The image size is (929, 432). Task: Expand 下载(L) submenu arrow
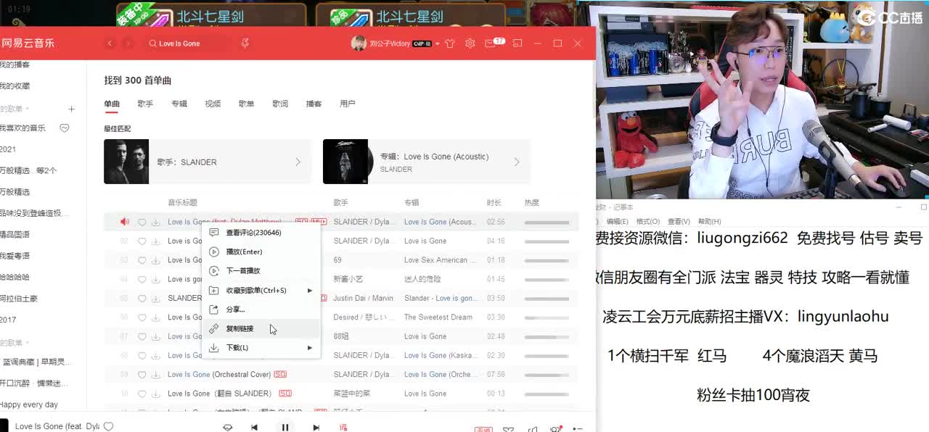coord(310,348)
